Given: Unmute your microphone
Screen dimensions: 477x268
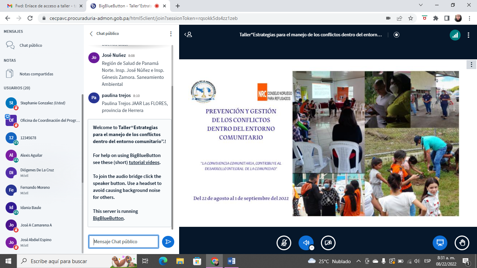Looking at the screenshot, I should pos(284,243).
